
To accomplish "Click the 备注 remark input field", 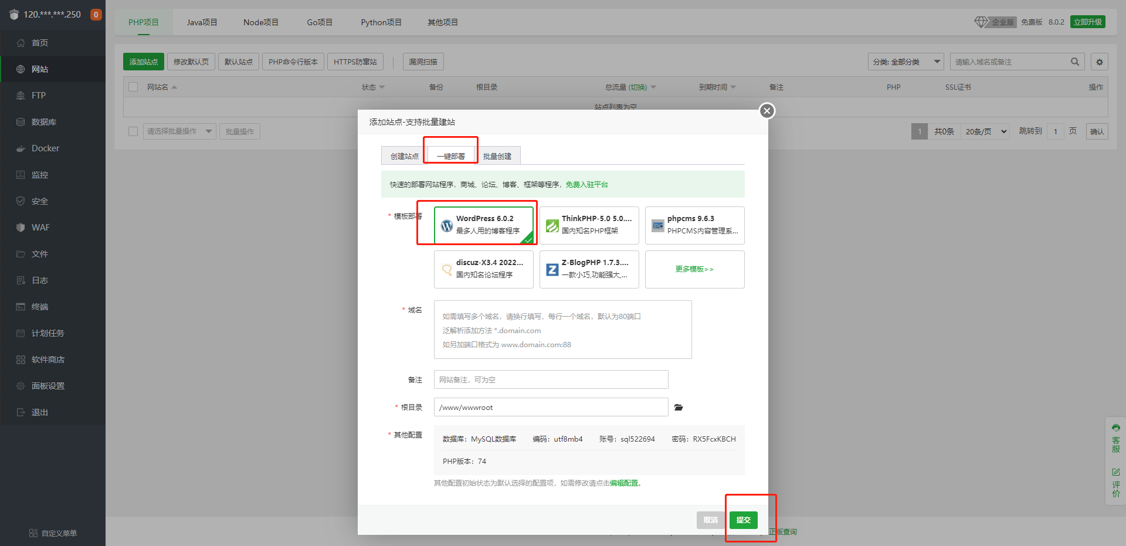I will point(551,379).
